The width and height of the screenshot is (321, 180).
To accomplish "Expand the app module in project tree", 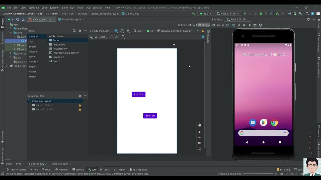I will [8, 24].
